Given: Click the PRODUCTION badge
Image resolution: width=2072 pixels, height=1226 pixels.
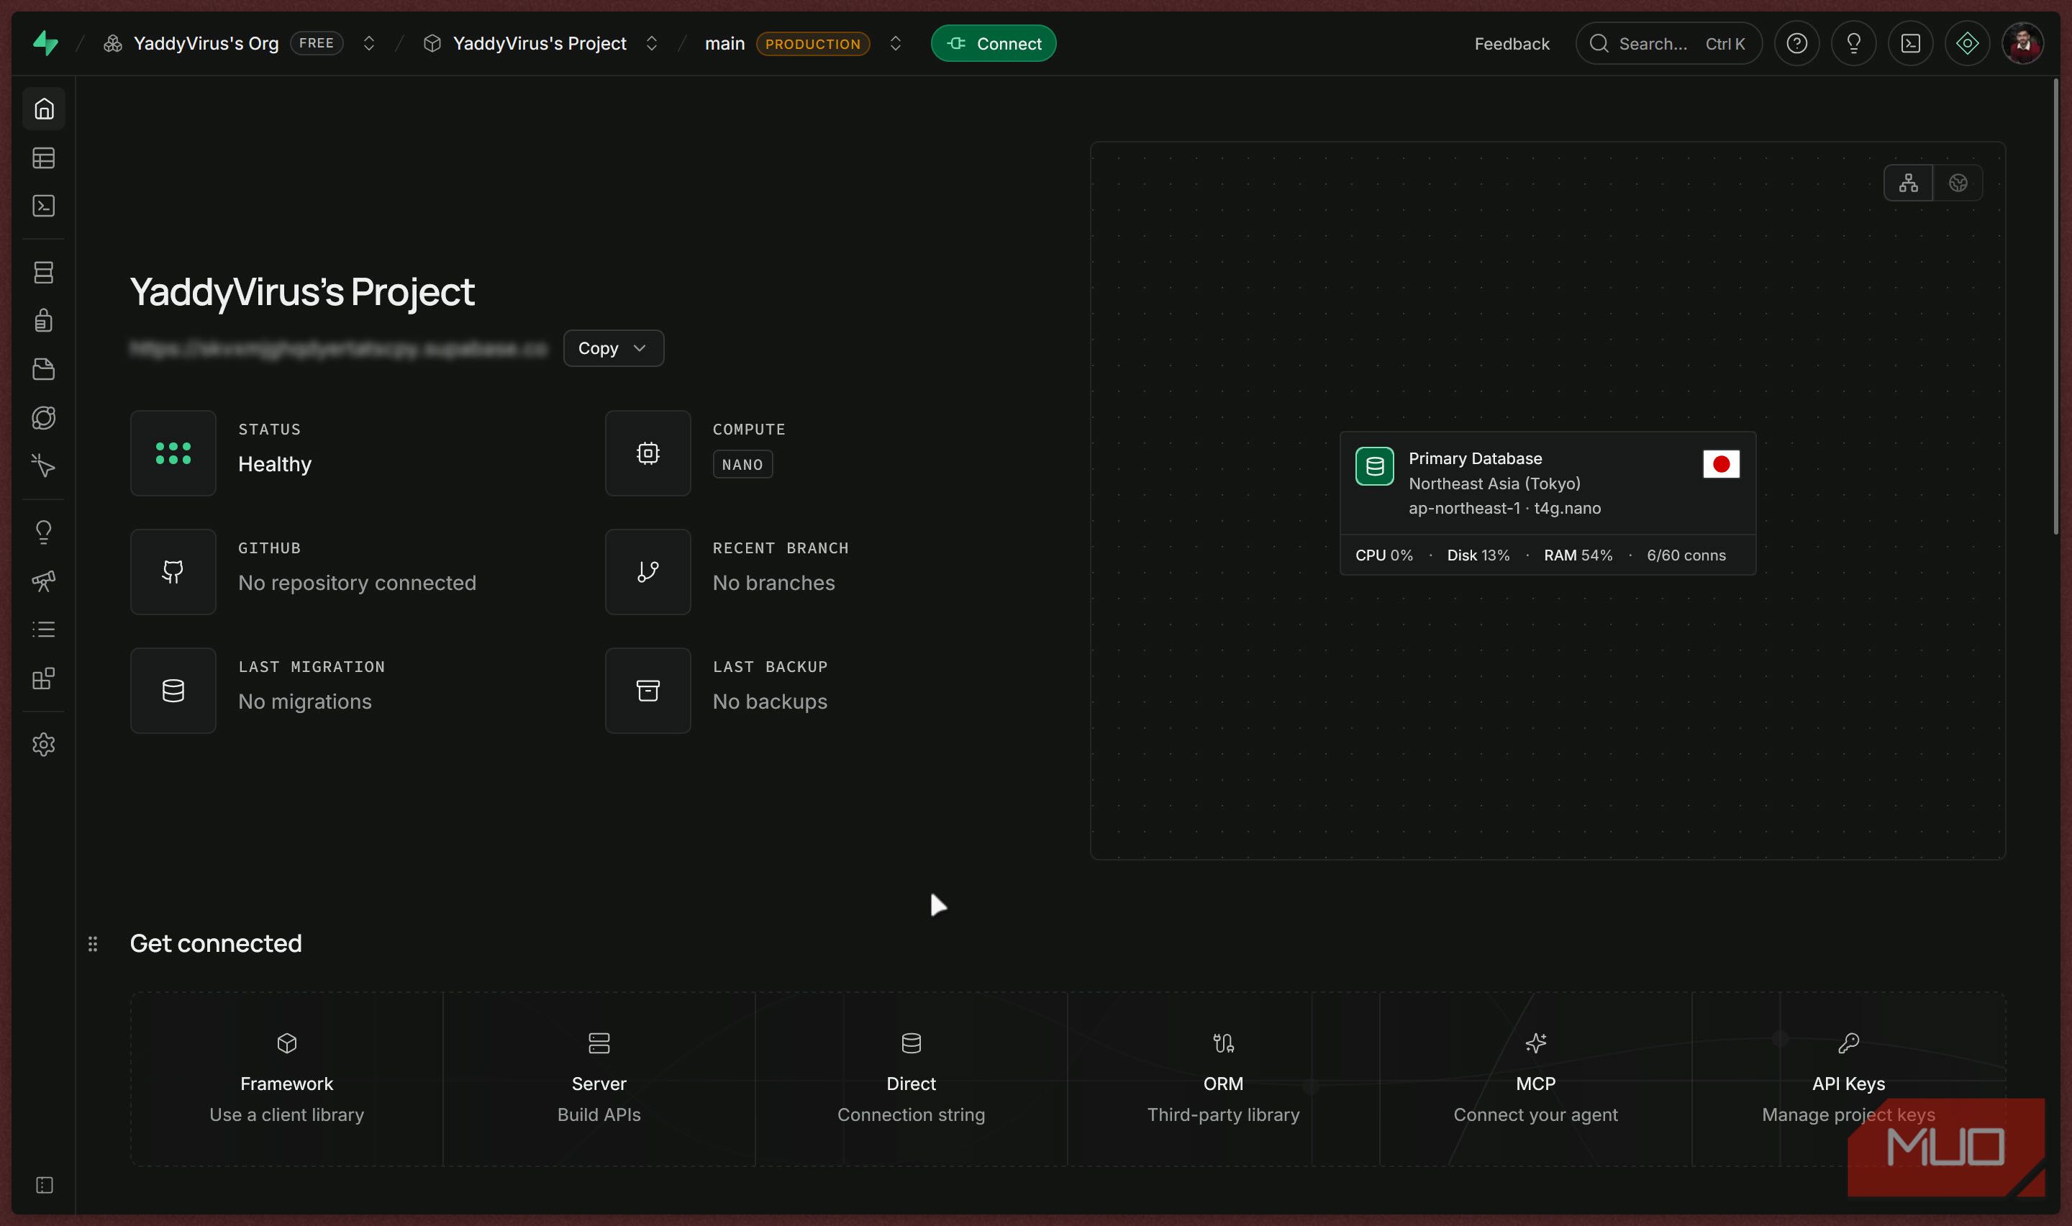Looking at the screenshot, I should pos(813,44).
